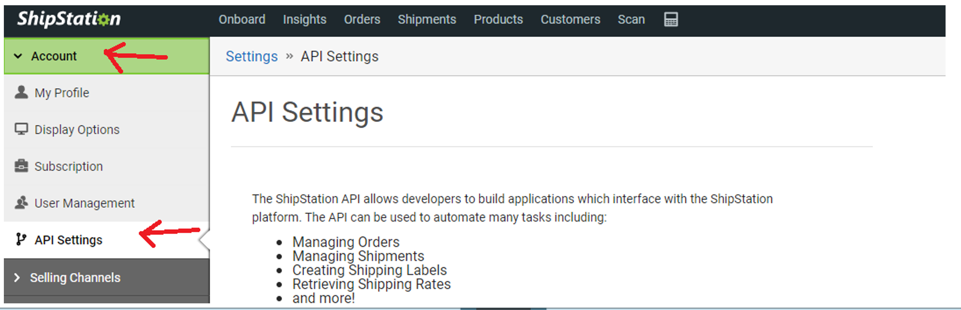This screenshot has height=310, width=961.
Task: Click the Account section header label
Action: [x=54, y=56]
